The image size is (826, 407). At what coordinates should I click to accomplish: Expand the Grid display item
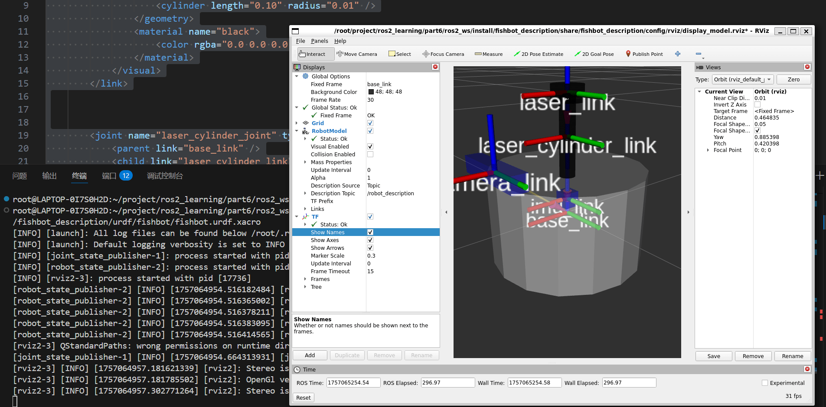[297, 123]
